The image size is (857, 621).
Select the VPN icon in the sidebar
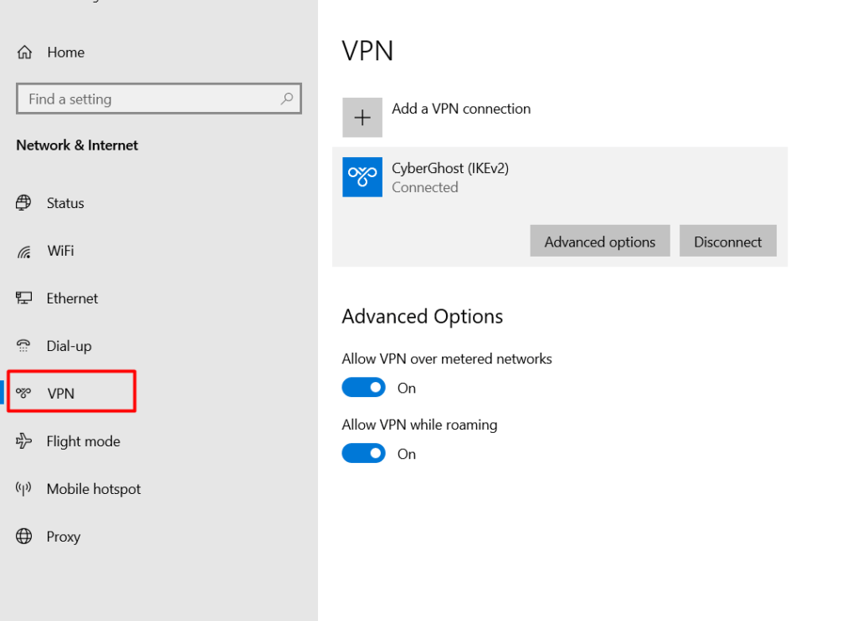tap(23, 391)
